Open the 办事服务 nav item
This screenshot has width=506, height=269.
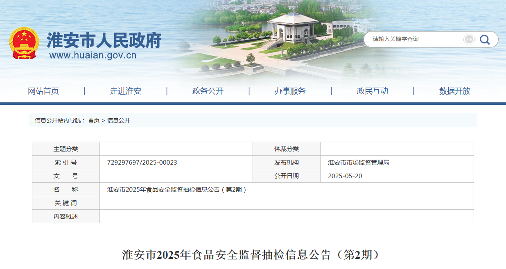coord(290,91)
